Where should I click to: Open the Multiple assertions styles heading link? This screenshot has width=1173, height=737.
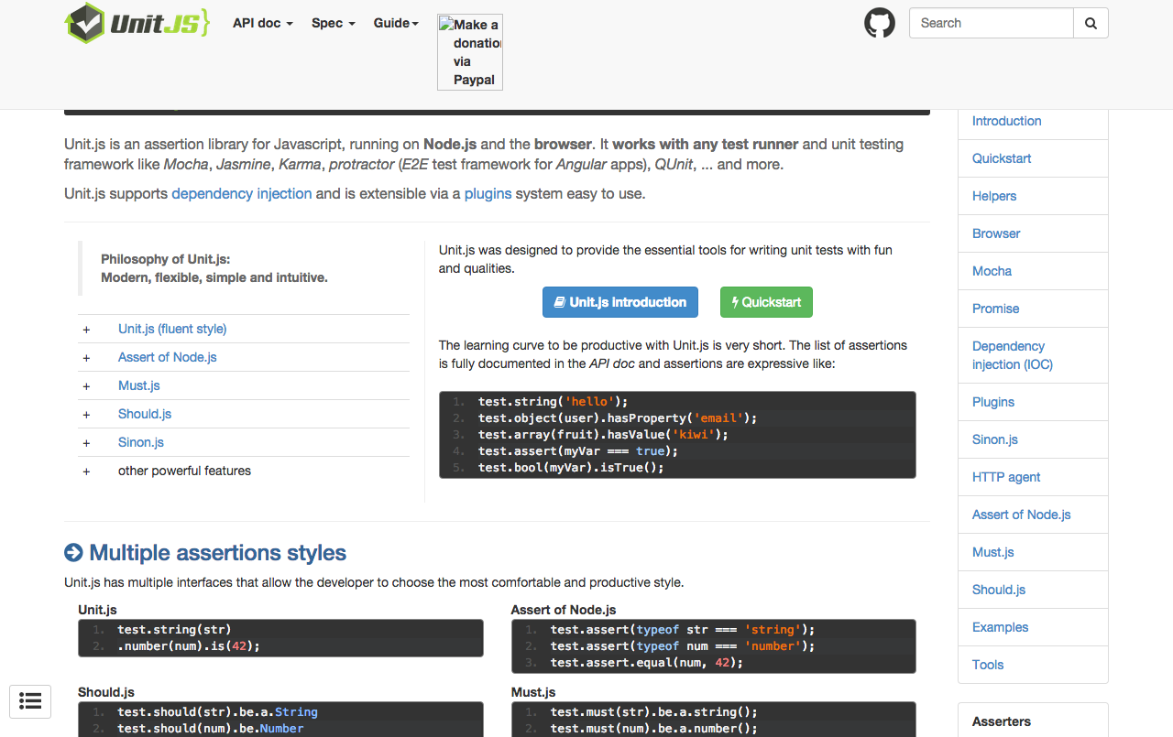pyautogui.click(x=205, y=553)
